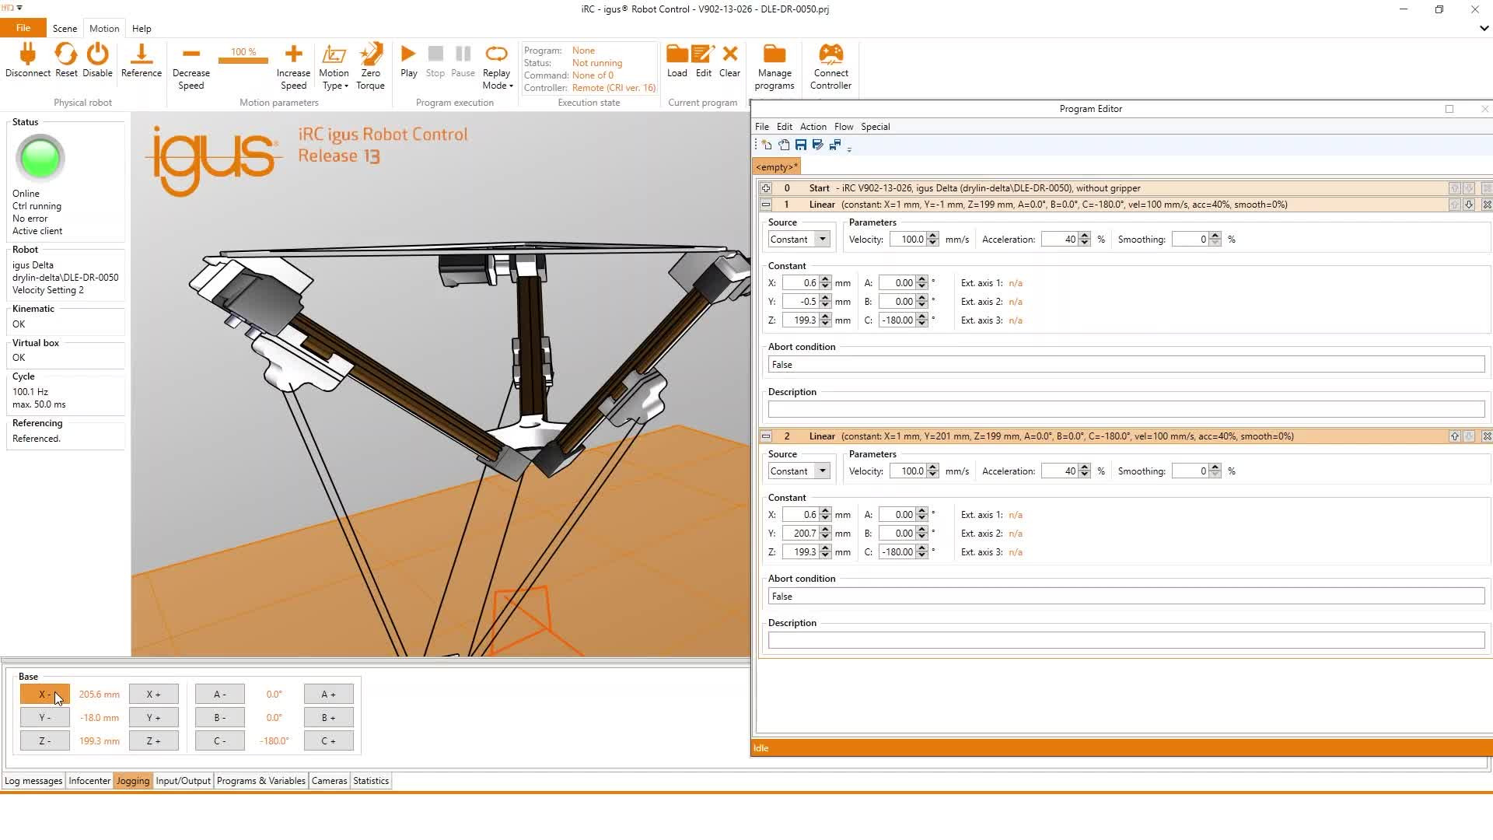Select the <empty>* program tab
This screenshot has width=1493, height=840.
pyautogui.click(x=776, y=167)
